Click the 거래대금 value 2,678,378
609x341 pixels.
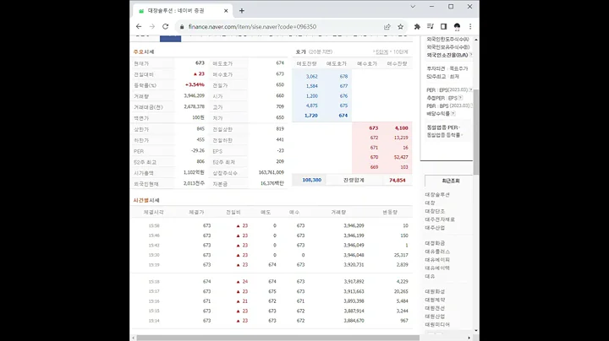(x=195, y=106)
